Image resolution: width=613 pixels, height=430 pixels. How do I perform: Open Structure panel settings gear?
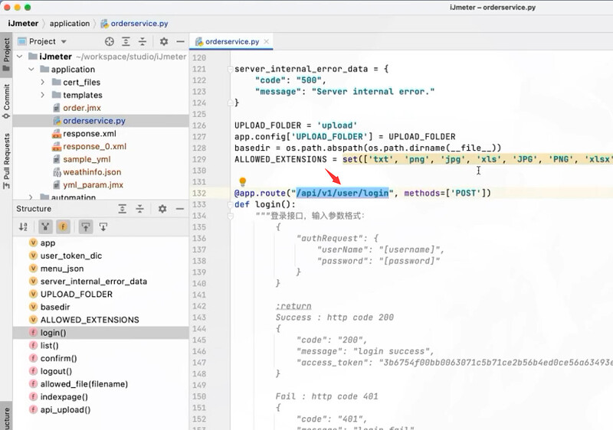[162, 209]
